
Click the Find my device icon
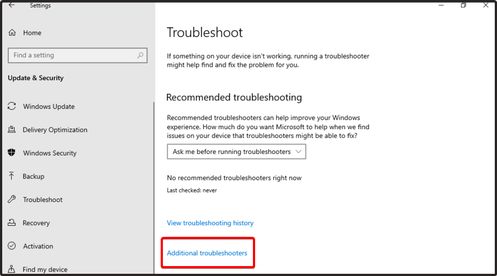(x=12, y=269)
